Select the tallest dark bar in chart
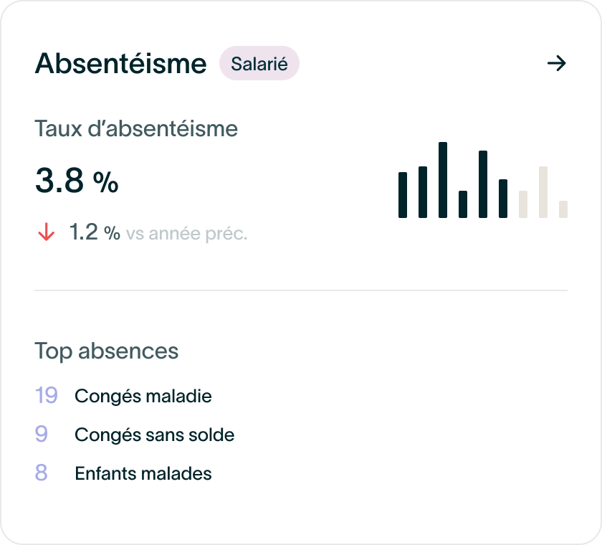 [443, 180]
